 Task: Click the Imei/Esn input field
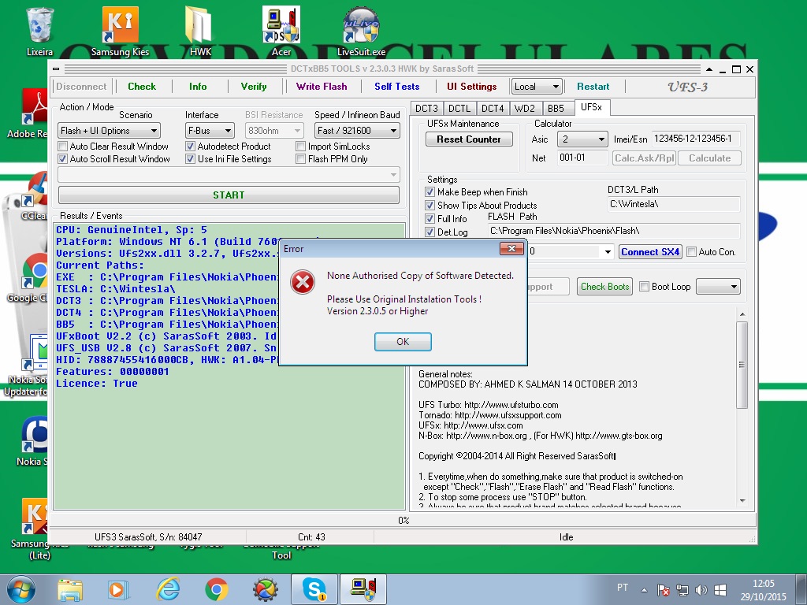point(697,139)
